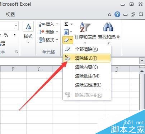Close the workbook window

(x=141, y=14)
